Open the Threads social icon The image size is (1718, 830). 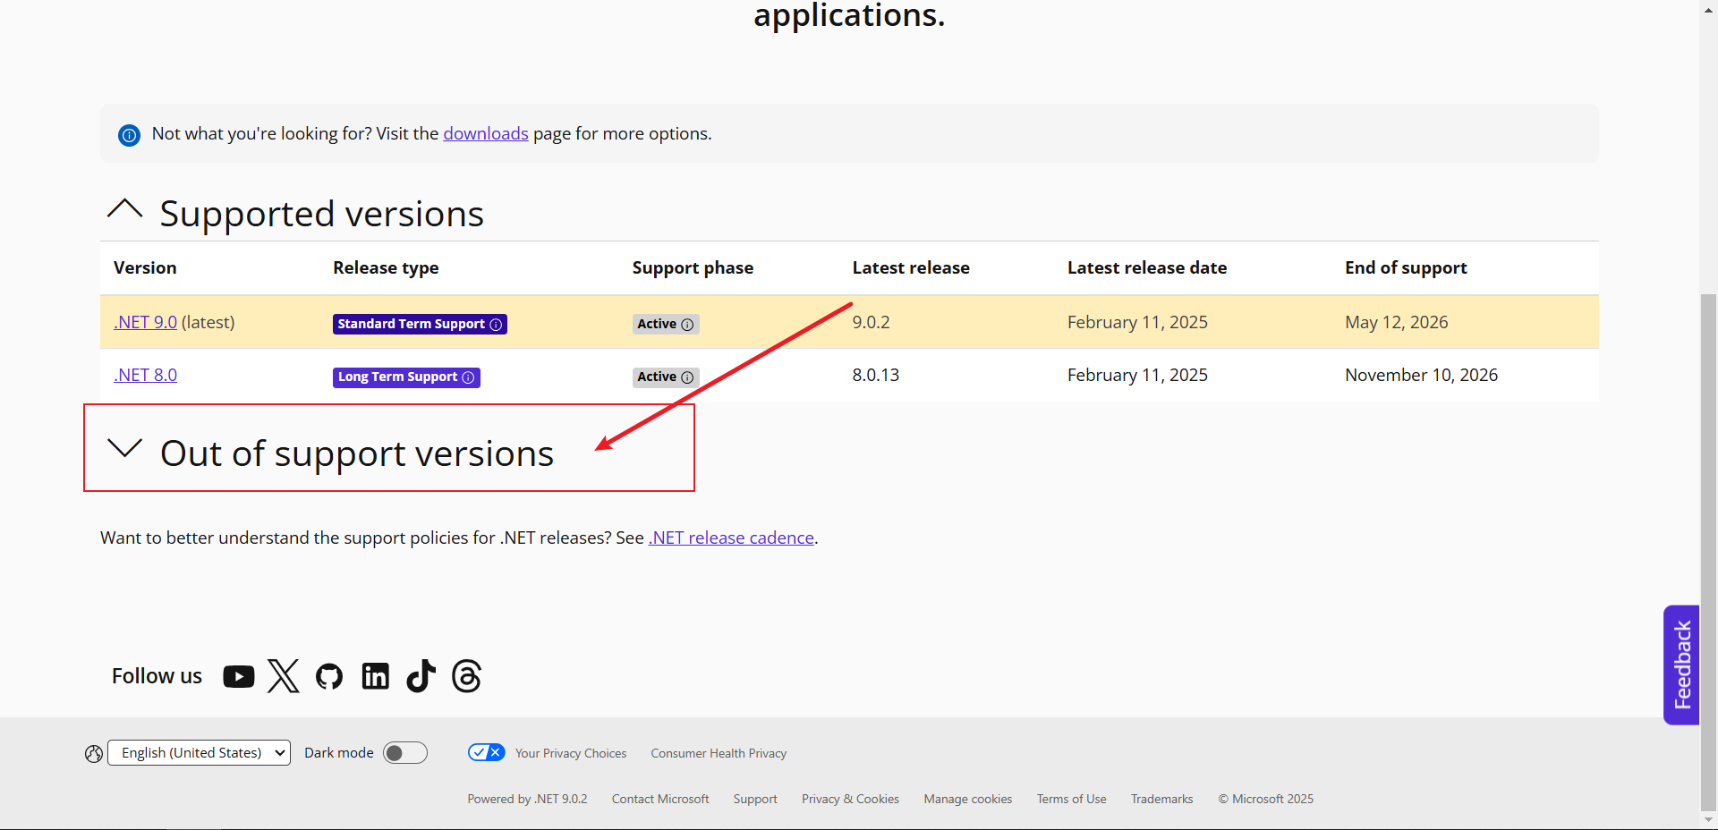tap(466, 677)
